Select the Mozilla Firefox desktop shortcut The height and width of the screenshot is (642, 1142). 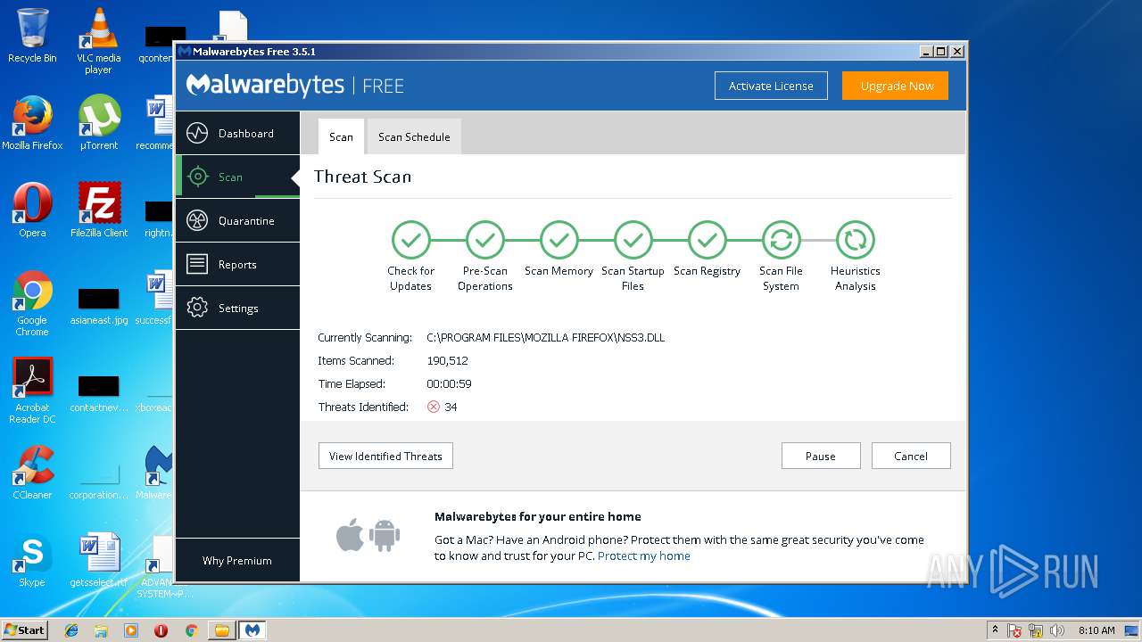point(32,123)
